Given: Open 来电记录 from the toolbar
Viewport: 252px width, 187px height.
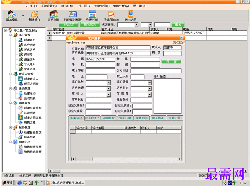Looking at the screenshot, I should click(x=131, y=16).
